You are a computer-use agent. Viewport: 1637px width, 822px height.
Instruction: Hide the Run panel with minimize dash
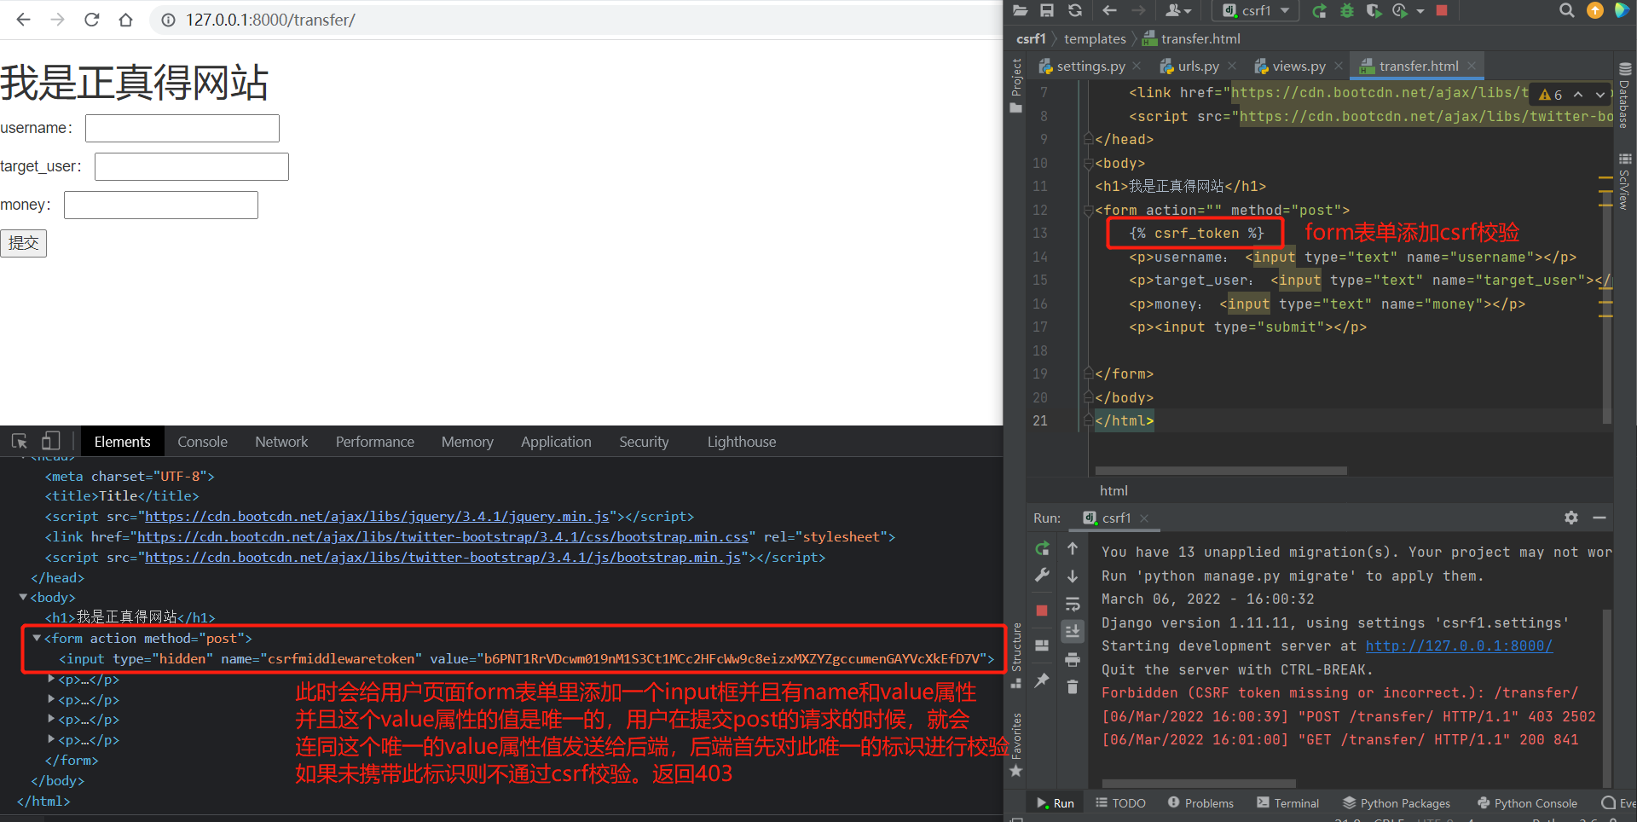(1599, 518)
